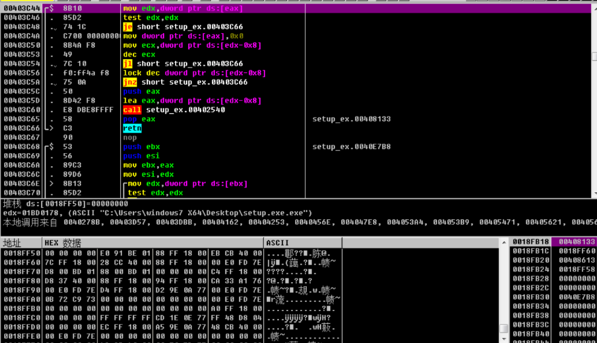Select the dump row at address 0018FF70
Viewport: 597px width, 343px height.
point(172,271)
